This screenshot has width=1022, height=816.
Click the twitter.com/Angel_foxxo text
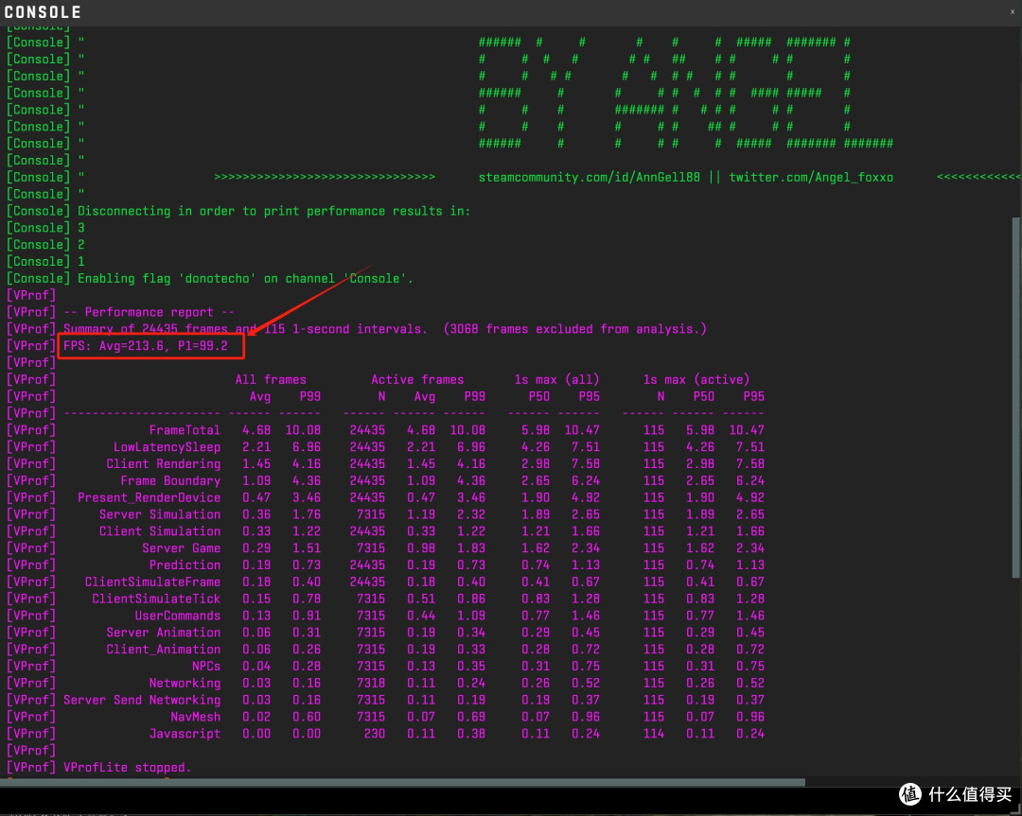click(811, 177)
